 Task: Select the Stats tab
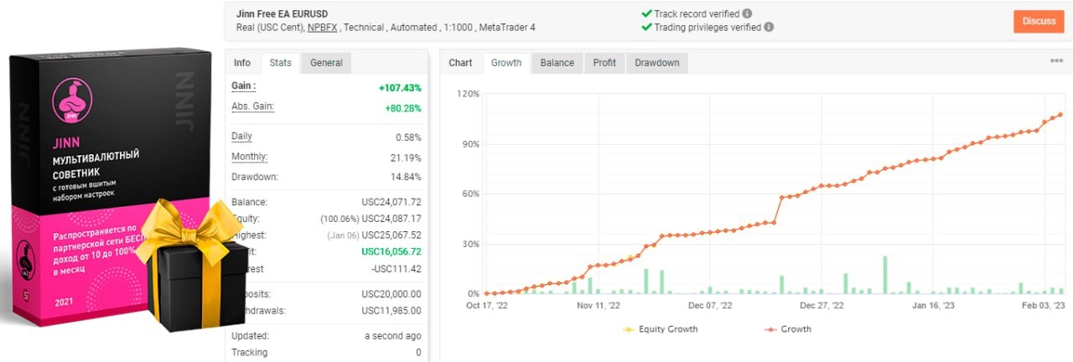pos(281,63)
